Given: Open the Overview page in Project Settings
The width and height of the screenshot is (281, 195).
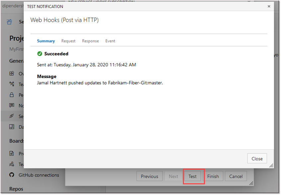Looking at the screenshot, I should [x=11, y=73].
